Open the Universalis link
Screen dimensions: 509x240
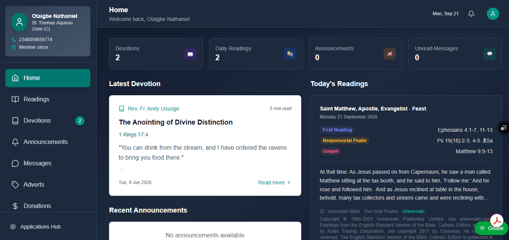point(413,211)
